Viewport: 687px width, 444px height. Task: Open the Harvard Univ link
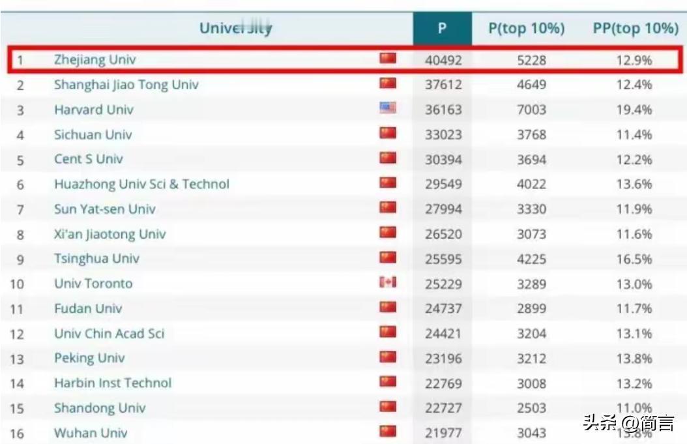[94, 110]
